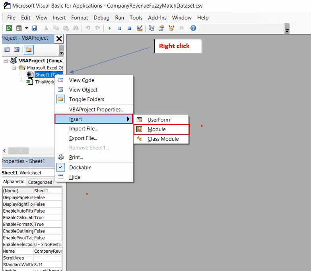Collapse the VBAProject tree node
Screen dimensions: 311x271
6,61
